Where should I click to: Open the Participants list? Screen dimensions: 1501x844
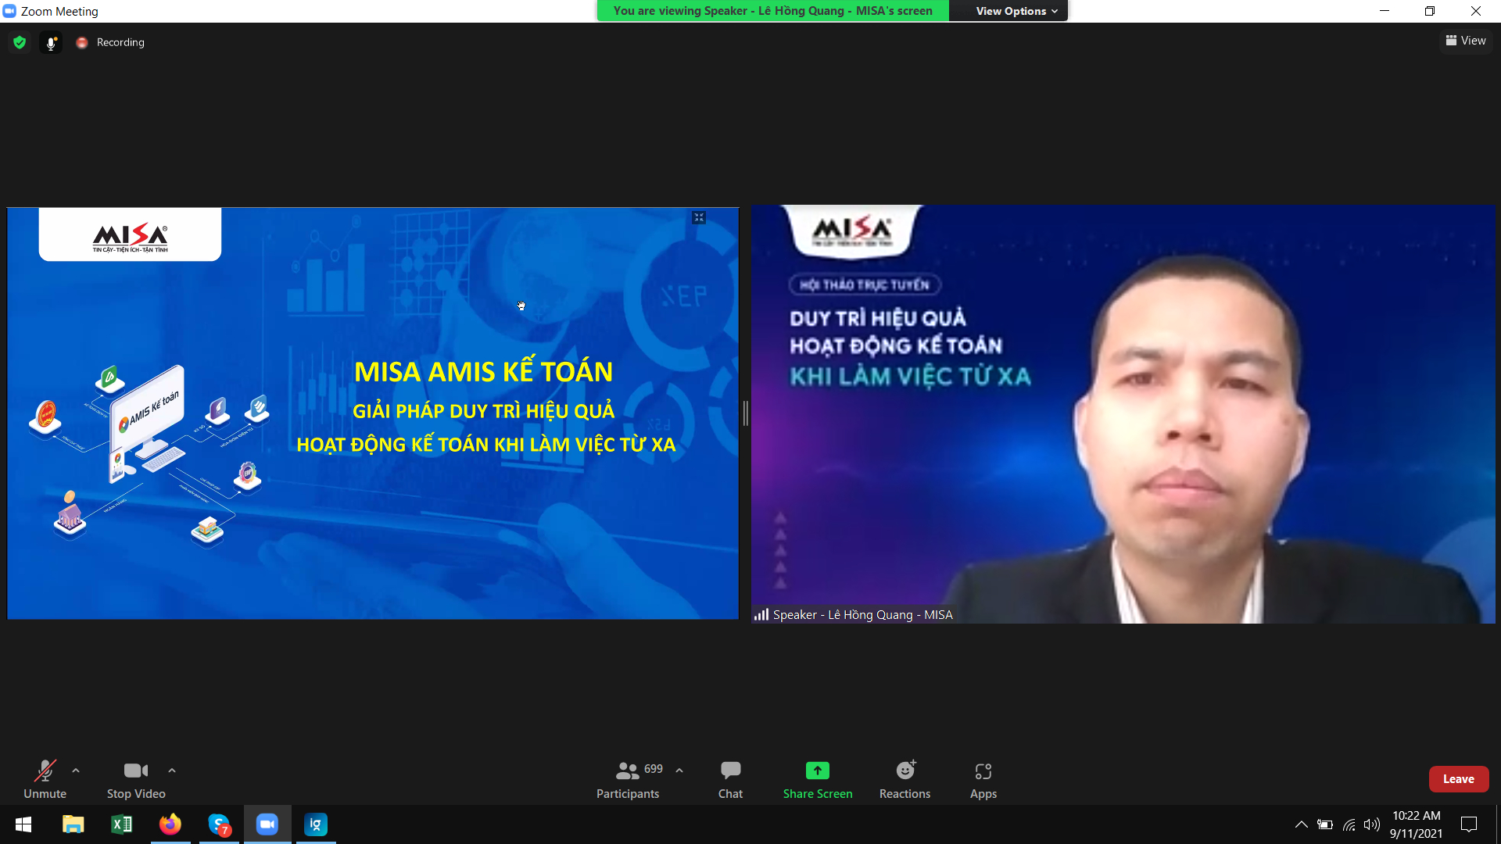point(628,779)
